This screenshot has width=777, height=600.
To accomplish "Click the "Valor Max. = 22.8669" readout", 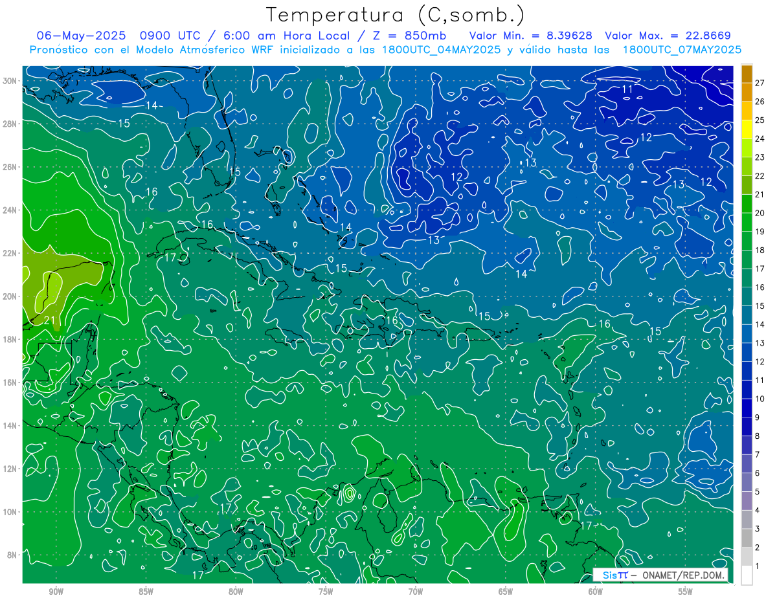I will tap(668, 36).
